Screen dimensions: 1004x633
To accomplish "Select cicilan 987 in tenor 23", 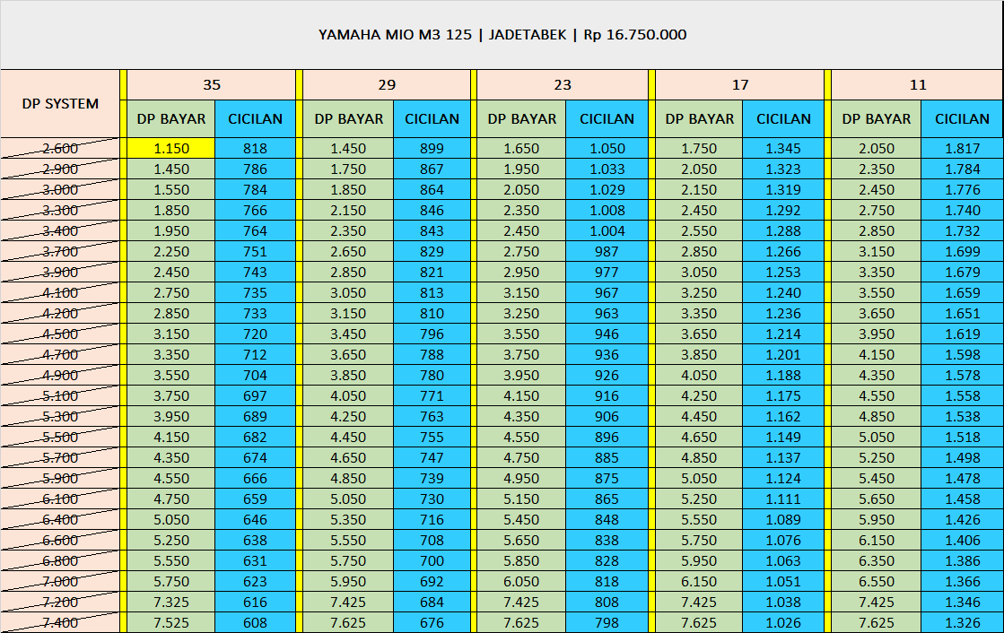I will [607, 252].
